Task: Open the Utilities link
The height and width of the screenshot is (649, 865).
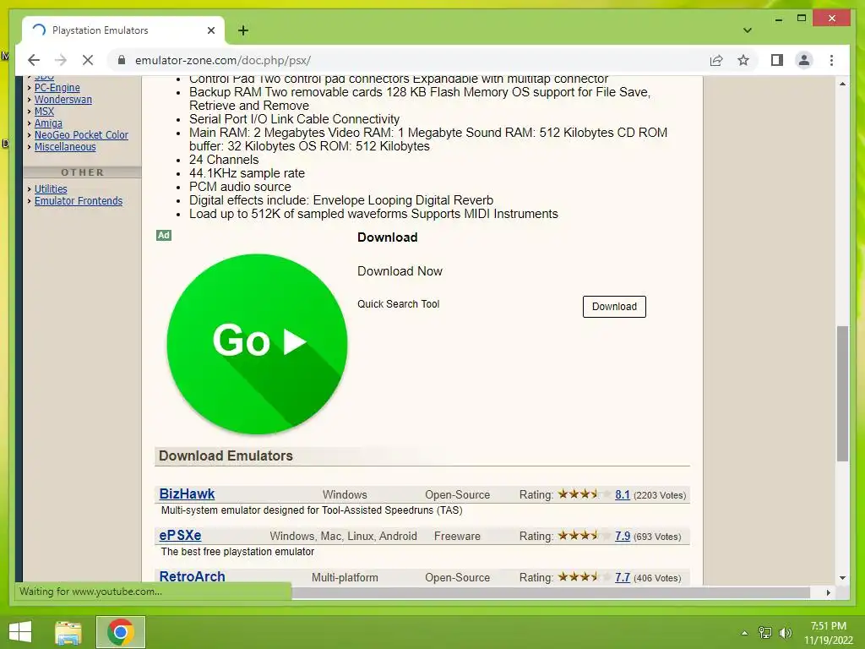Action: [x=51, y=188]
